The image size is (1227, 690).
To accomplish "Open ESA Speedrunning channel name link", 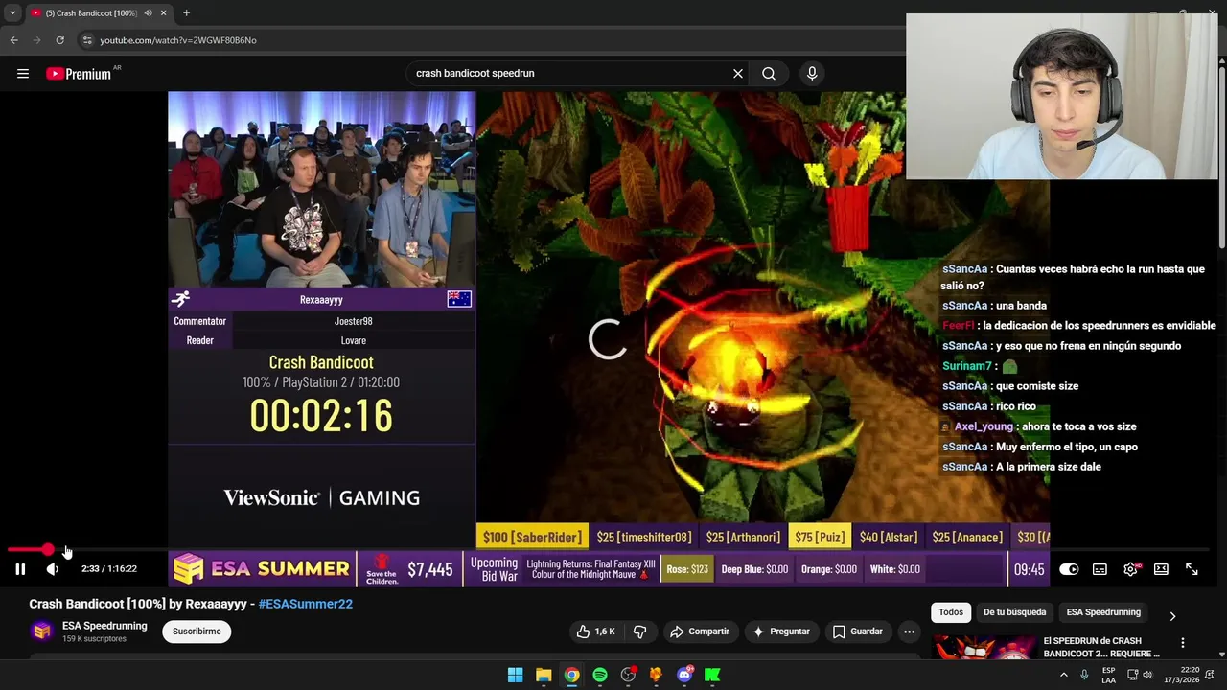I will click(104, 626).
